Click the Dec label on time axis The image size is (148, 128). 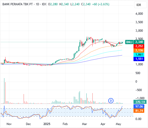tap(28, 124)
